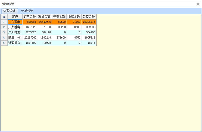Click the 深圳中兴 customer cell

(15, 38)
